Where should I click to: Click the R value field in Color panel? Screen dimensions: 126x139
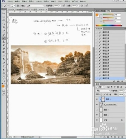118,15
